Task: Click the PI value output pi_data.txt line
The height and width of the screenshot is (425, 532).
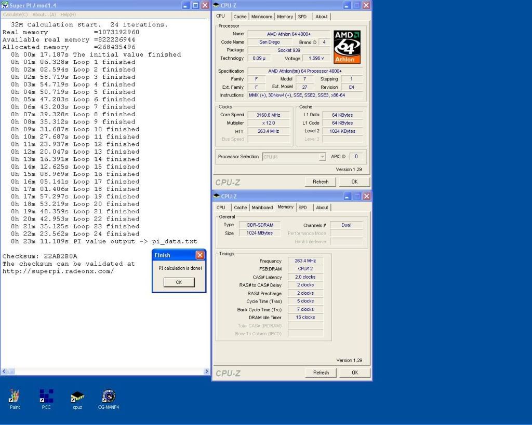Action: point(104,241)
